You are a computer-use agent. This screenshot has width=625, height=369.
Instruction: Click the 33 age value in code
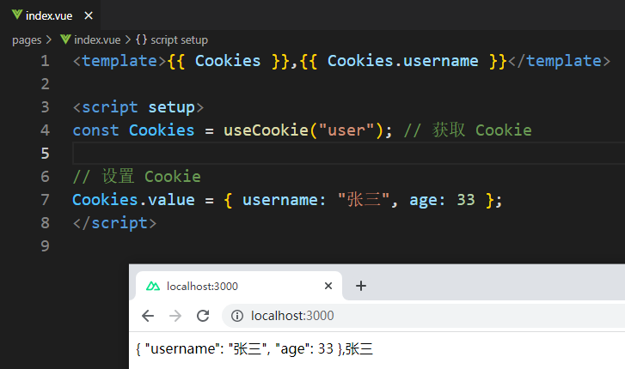(x=466, y=199)
